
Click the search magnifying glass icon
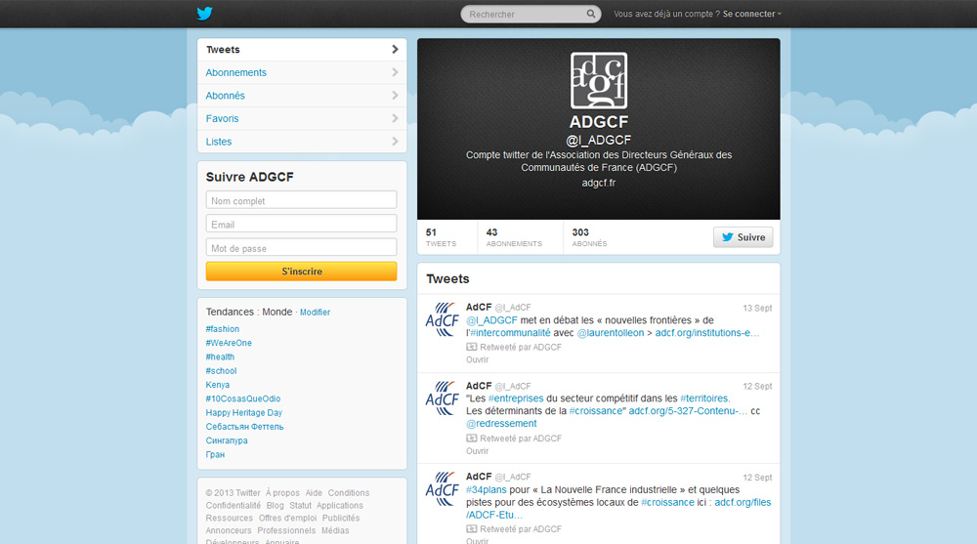pyautogui.click(x=591, y=15)
